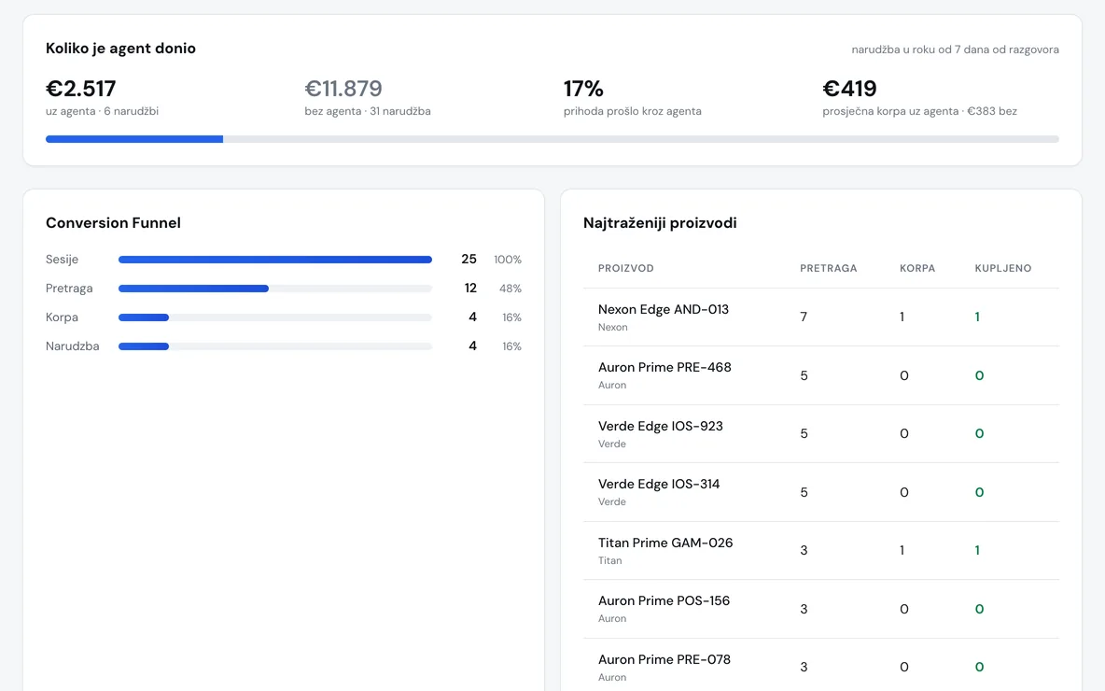The image size is (1105, 691).
Task: Click Nexon Edge AND-013 purchased count
Action: [x=977, y=317]
